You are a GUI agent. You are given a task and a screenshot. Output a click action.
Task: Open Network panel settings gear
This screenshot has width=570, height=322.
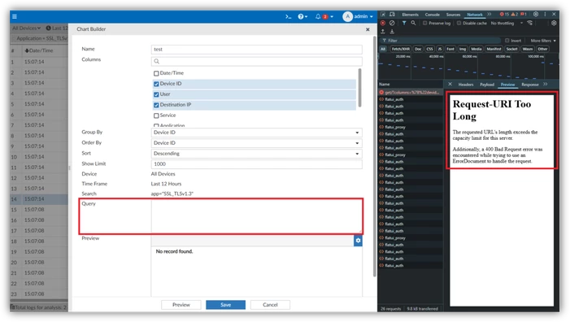(x=554, y=23)
